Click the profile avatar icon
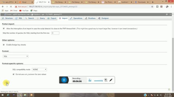 pyautogui.click(x=167, y=6)
